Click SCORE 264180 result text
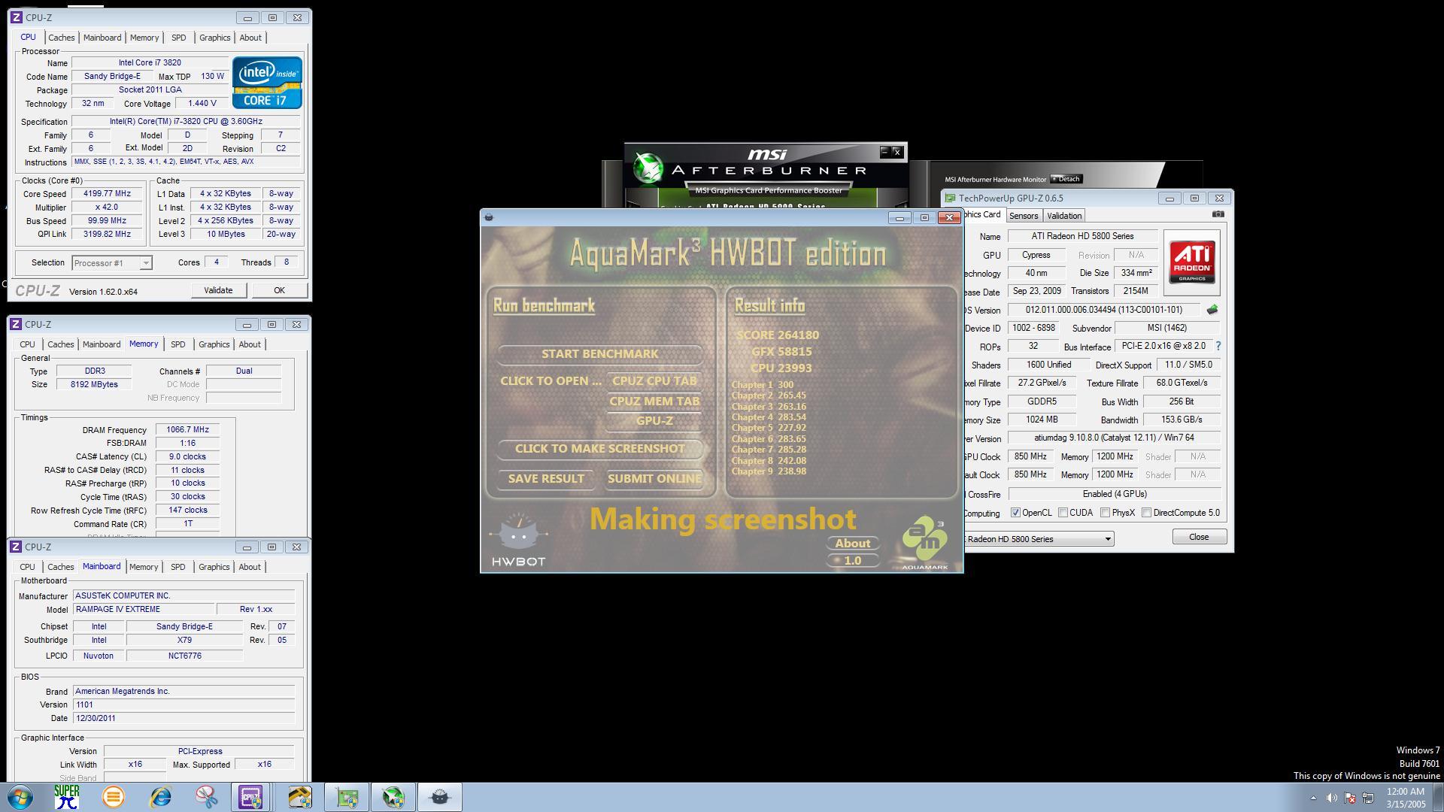The height and width of the screenshot is (812, 1444). 778,335
